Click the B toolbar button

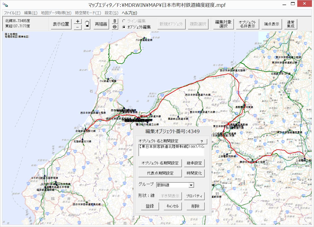(115, 21)
